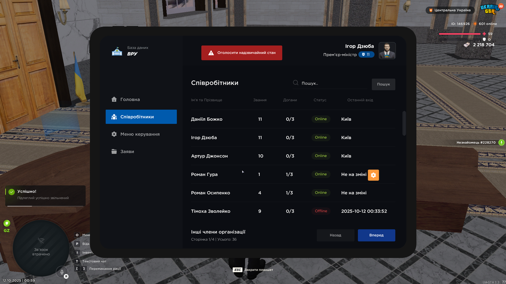Click the Ігор Дзюба profile avatar

coord(387,50)
